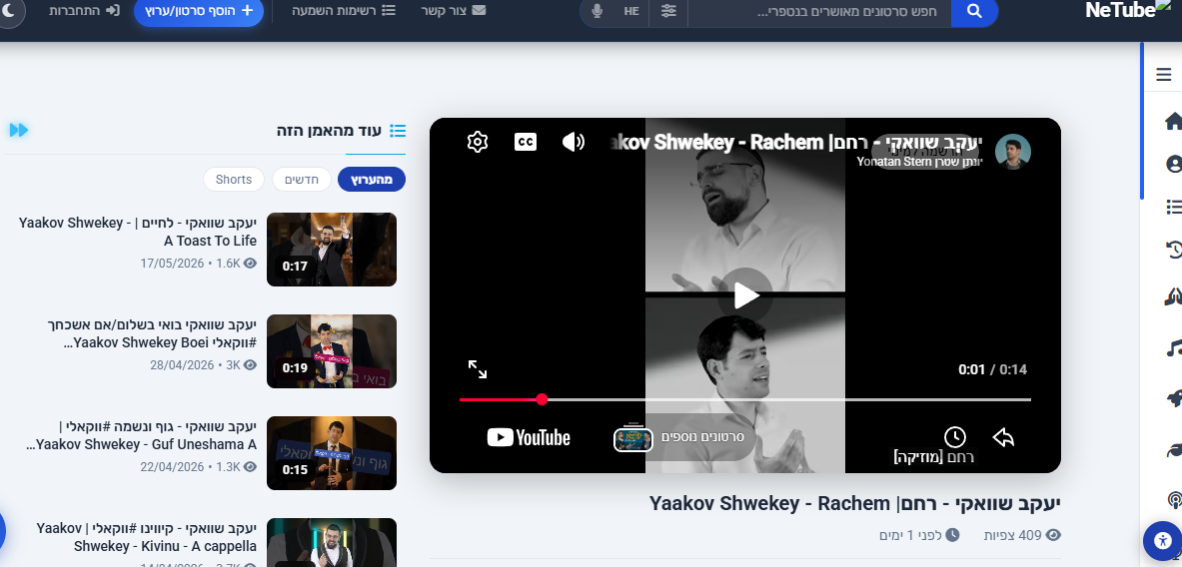Open the music note category icon
This screenshot has width=1182, height=567.
point(1173,347)
